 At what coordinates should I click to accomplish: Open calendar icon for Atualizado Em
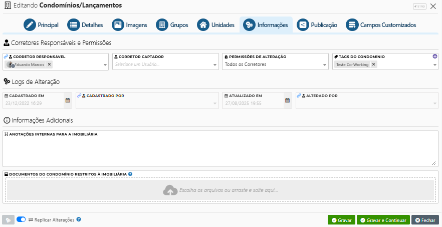287,100
